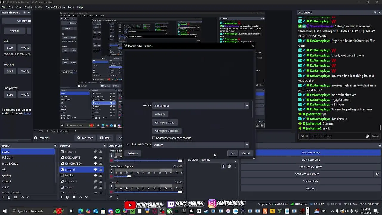Open Virtual Camera settings gear
Screen dimensions: 382x215
377,174
